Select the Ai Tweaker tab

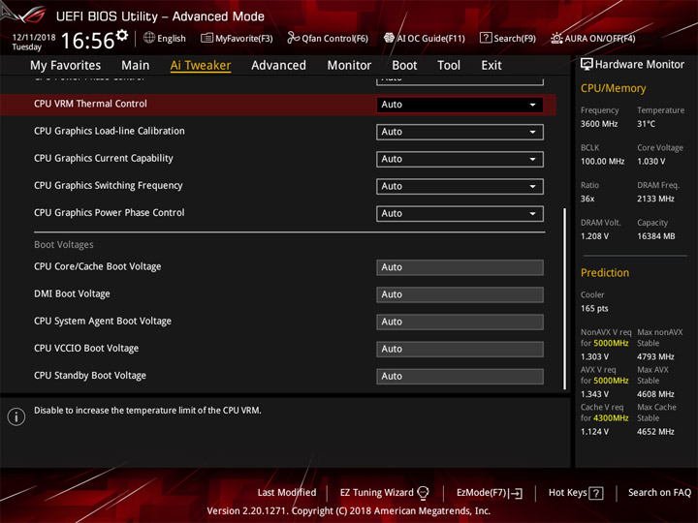pyautogui.click(x=201, y=66)
